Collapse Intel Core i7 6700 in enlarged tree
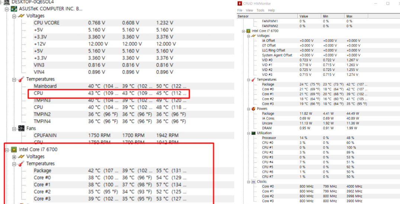Image resolution: width=400 pixels, height=204 pixels. 7,150
